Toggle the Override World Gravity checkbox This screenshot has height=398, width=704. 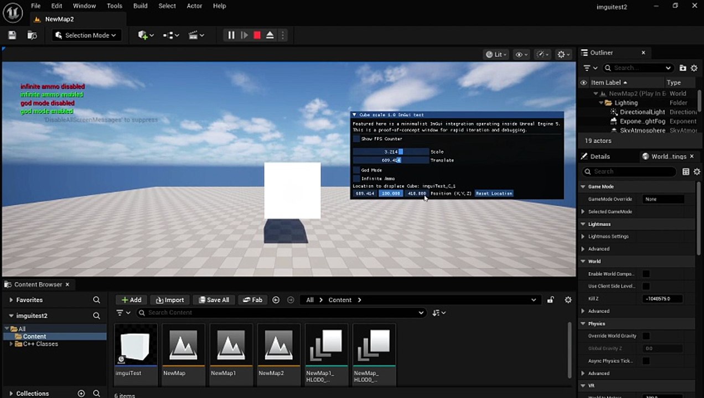point(646,336)
